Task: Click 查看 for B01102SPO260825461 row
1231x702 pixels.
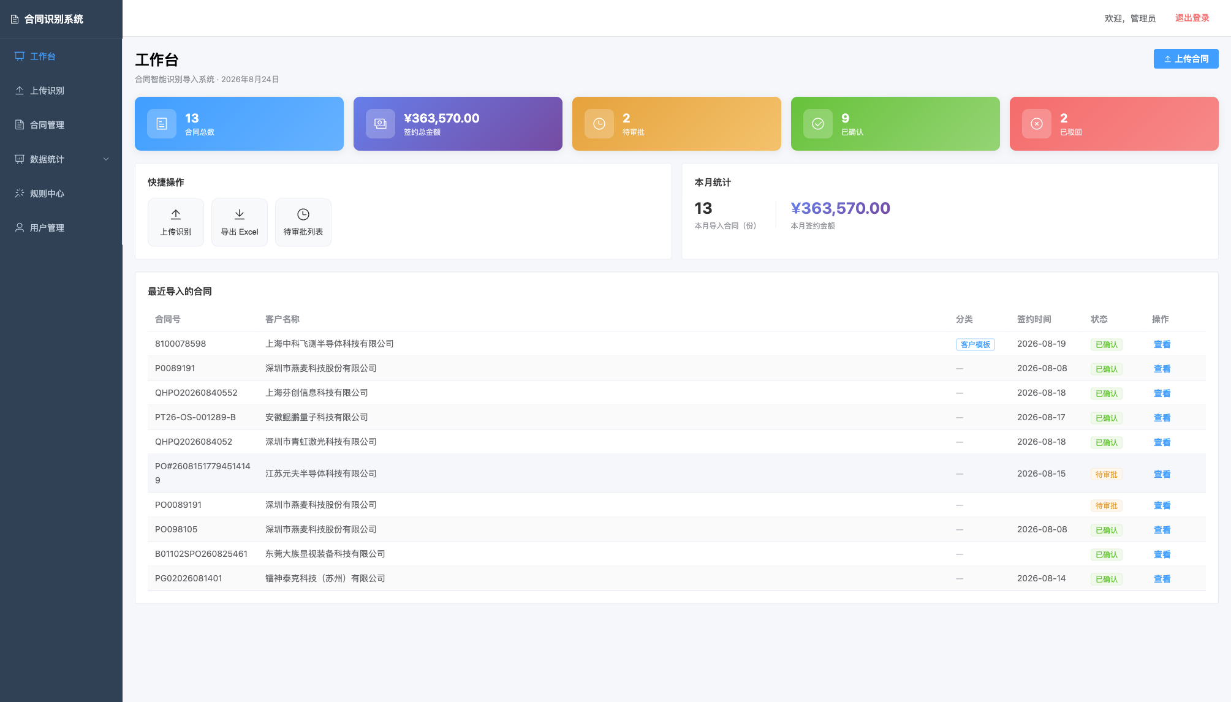Action: tap(1162, 554)
